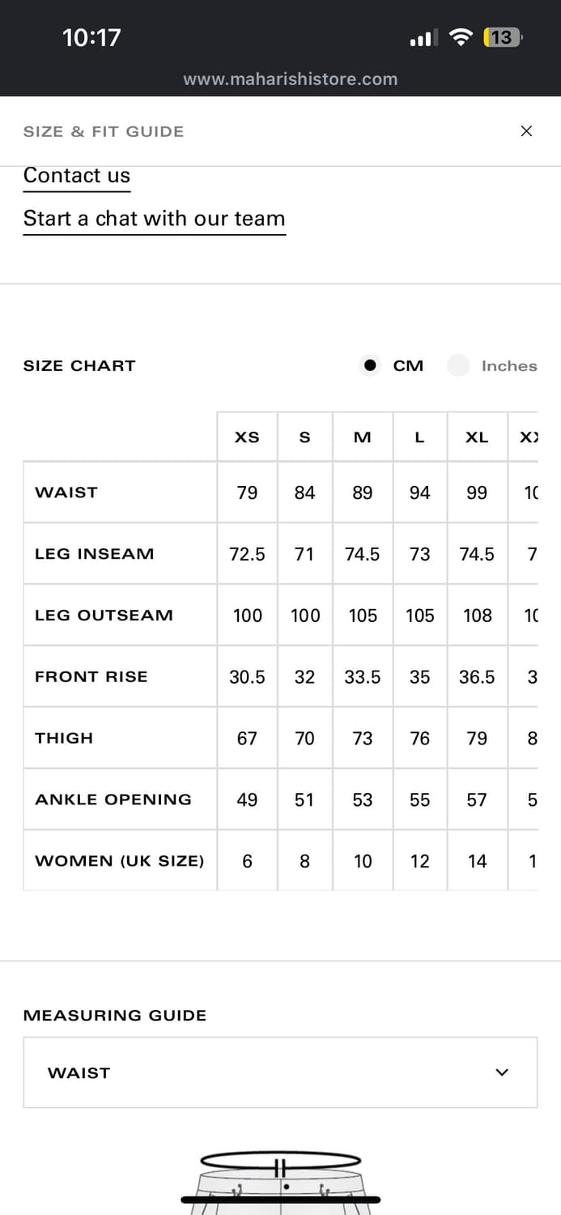
Task: Select the M size column header
Action: click(x=363, y=437)
